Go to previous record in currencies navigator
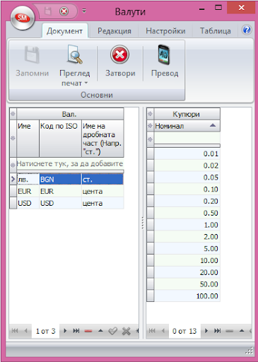The image size is (258, 362). 26,331
